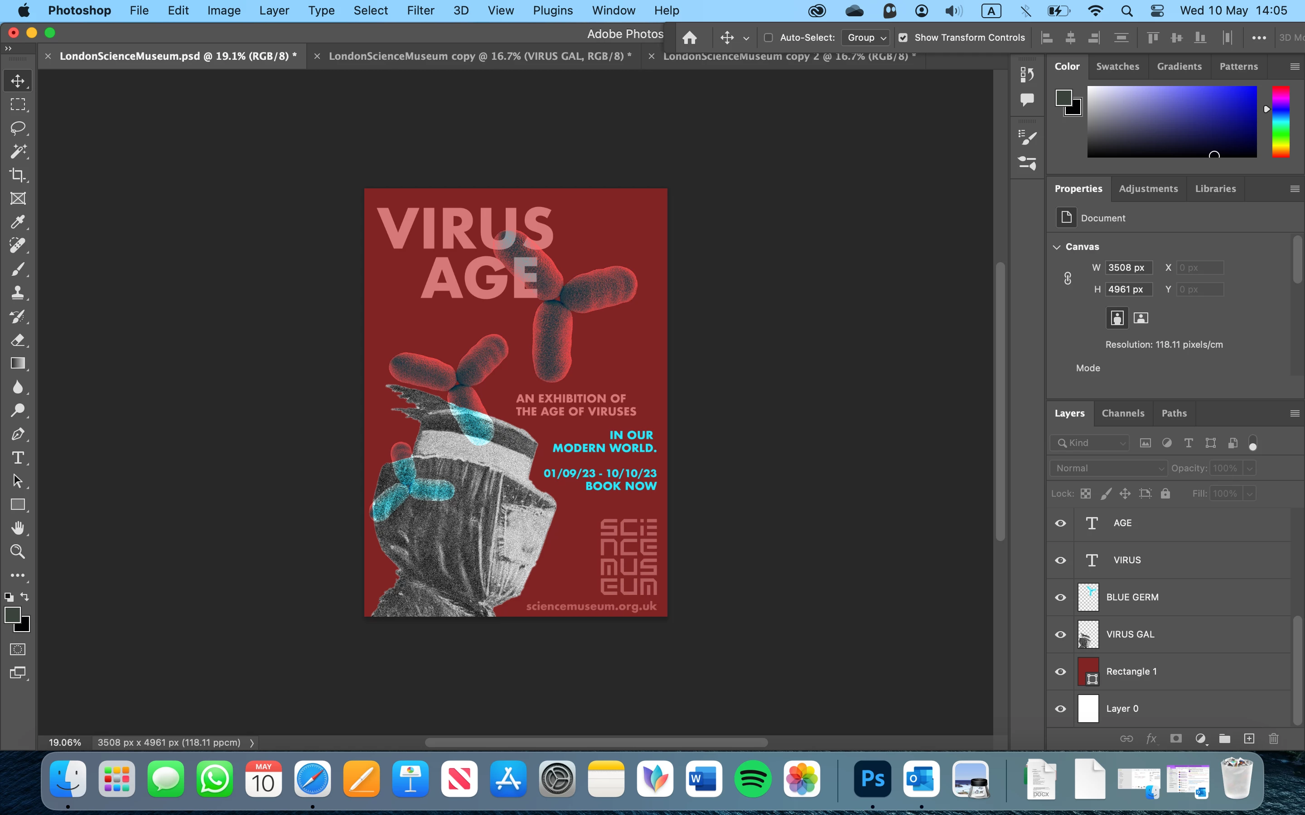Select the Eyedropper tool
This screenshot has width=1305, height=815.
pos(18,222)
